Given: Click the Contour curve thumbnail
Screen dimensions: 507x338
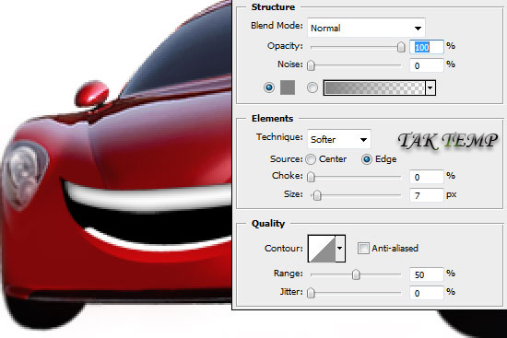Looking at the screenshot, I should [322, 249].
